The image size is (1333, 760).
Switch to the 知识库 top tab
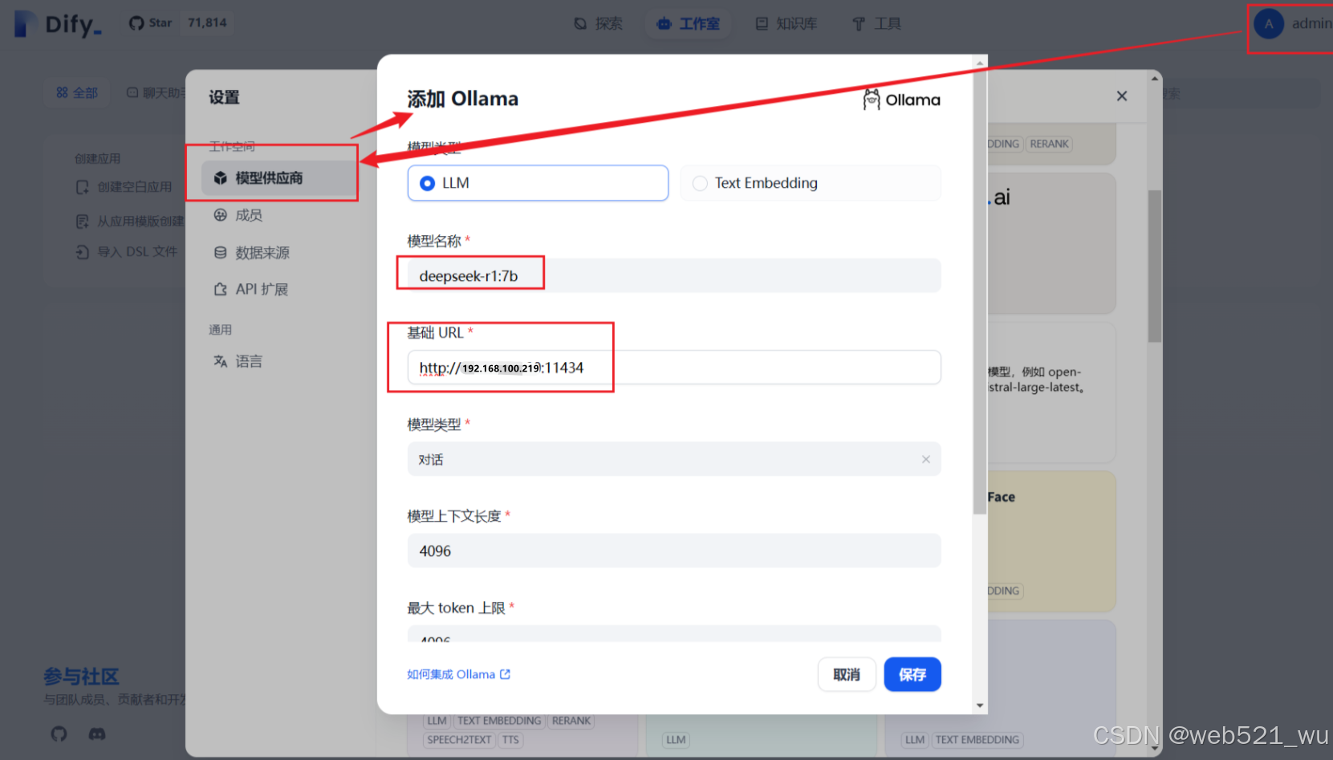coord(786,24)
